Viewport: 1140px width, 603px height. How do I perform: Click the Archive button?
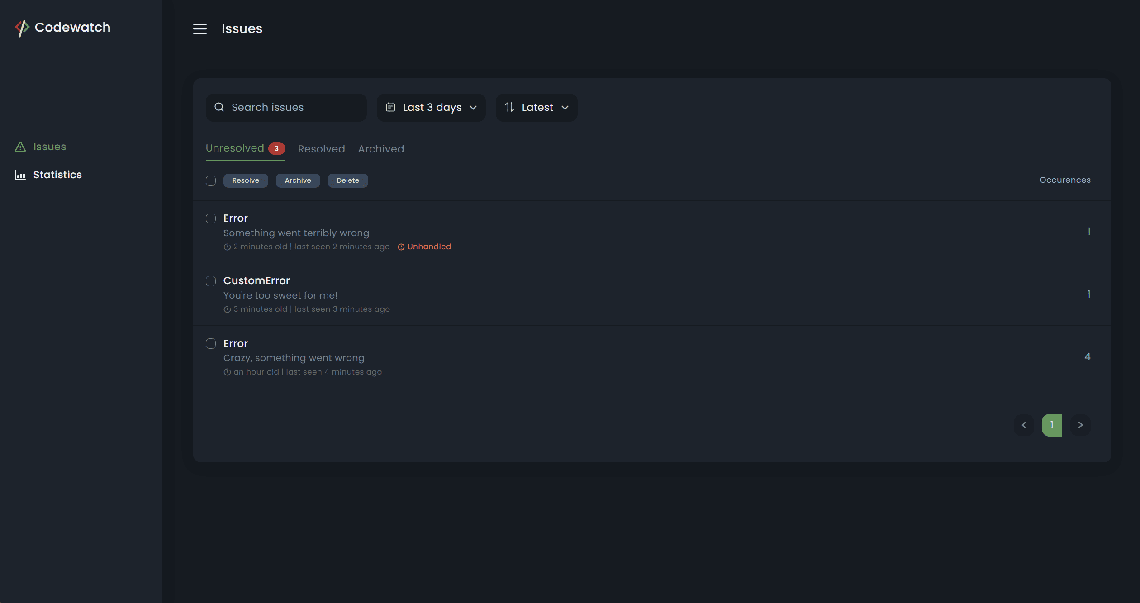pyautogui.click(x=298, y=180)
